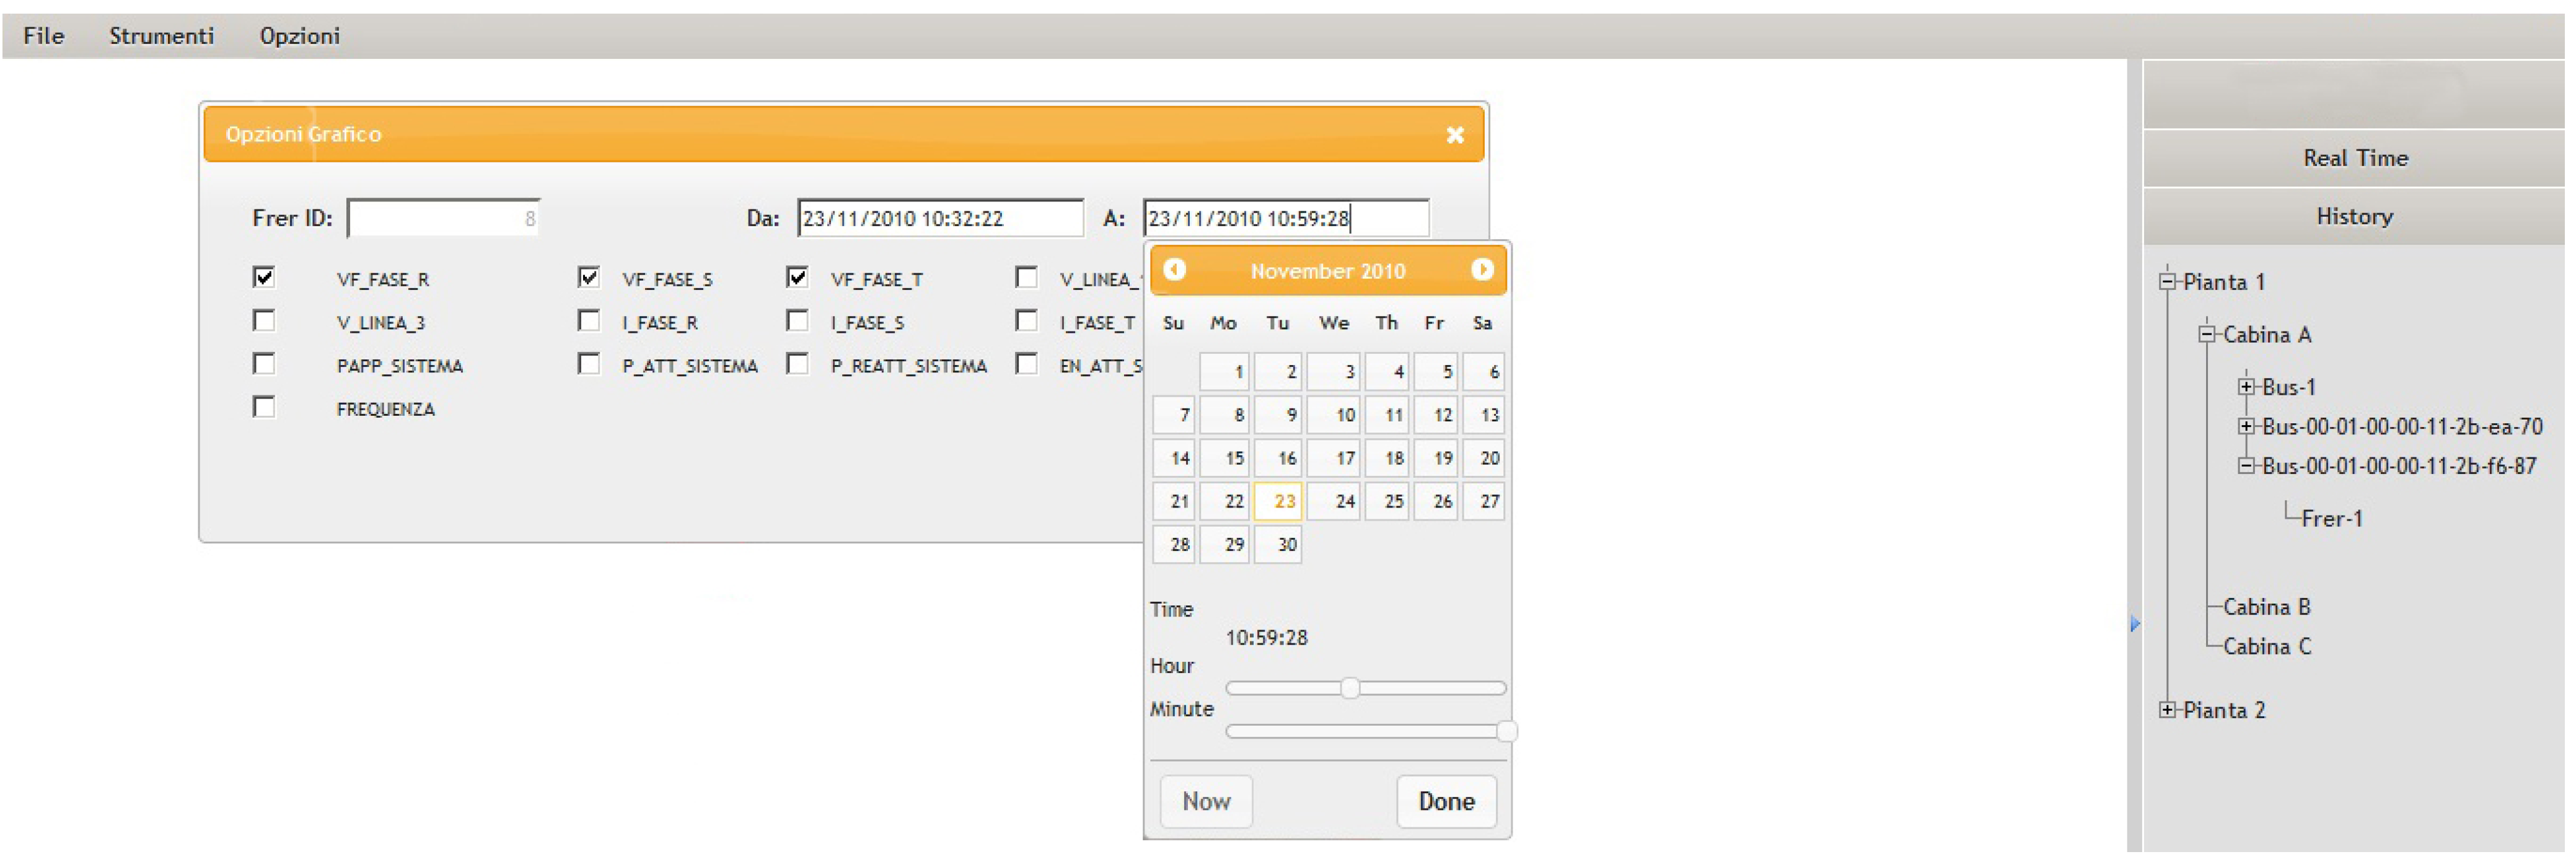Toggle the PAPP_SISTEMA checkbox
The width and height of the screenshot is (2576, 862).
[264, 364]
